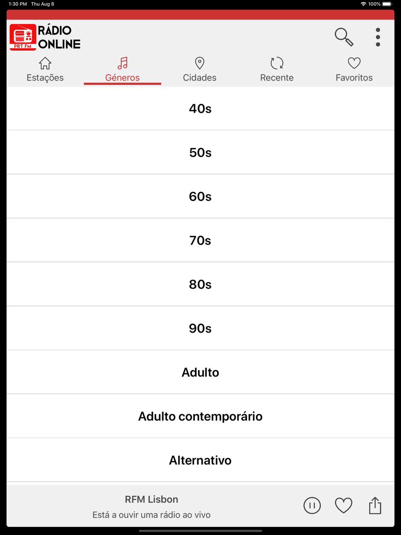Add RFM Lisbon to favorites with heart
Viewport: 401px width, 535px height.
tap(344, 505)
